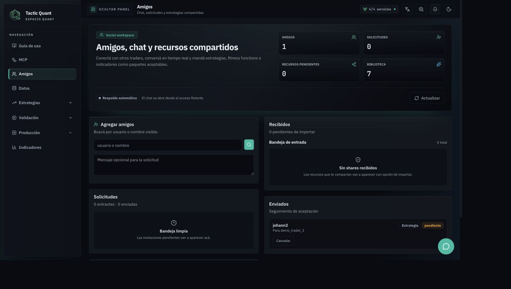
Task: Click the 4/4 servicios status badge
Action: click(x=379, y=9)
